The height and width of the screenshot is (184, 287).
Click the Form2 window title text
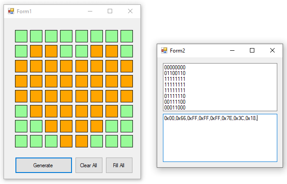177,50
